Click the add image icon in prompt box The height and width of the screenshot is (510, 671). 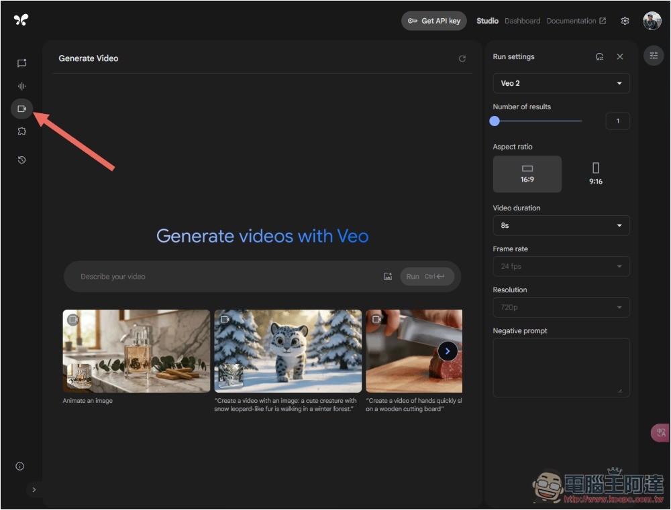point(388,277)
